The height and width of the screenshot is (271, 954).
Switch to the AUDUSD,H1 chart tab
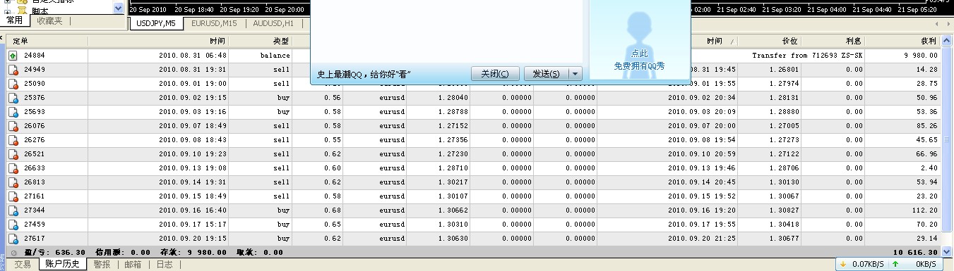tap(273, 23)
